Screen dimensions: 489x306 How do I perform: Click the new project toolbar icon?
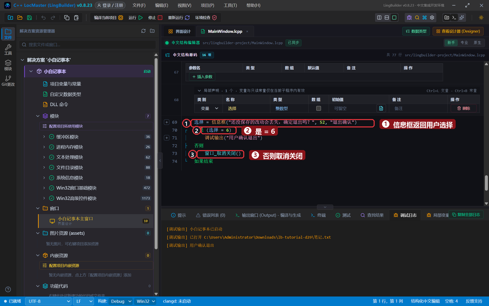coord(10,18)
